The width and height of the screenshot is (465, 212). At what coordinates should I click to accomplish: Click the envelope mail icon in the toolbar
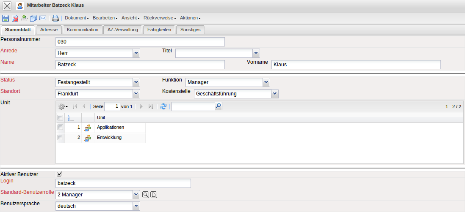43,18
